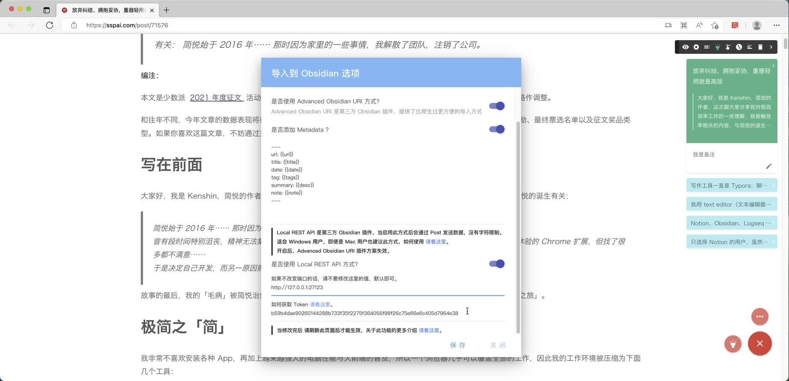The height and width of the screenshot is (381, 789).
Task: Click the eye icon in the dark toolbar
Action: pos(685,47)
